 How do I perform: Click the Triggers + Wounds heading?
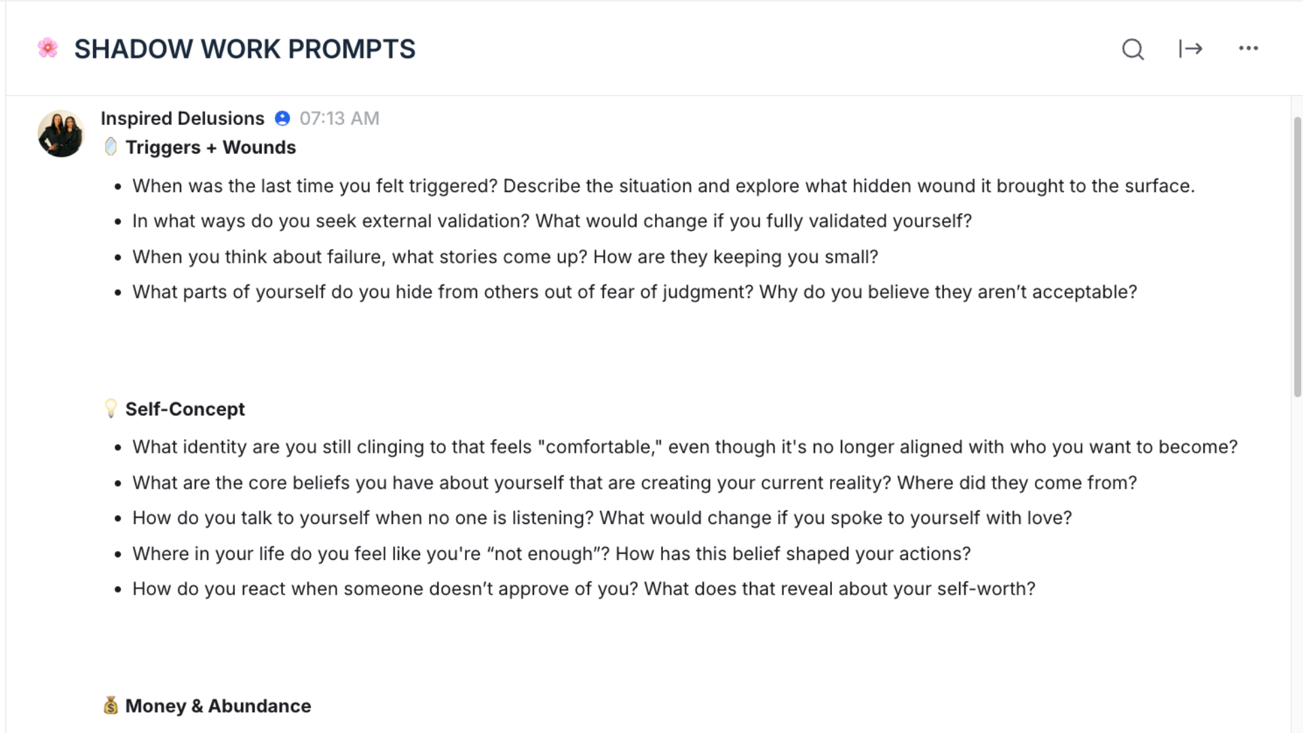pos(210,147)
